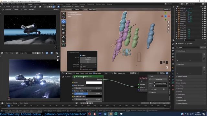Click the black Absorption Color swatch
This screenshot has width=207, height=116.
94,96
